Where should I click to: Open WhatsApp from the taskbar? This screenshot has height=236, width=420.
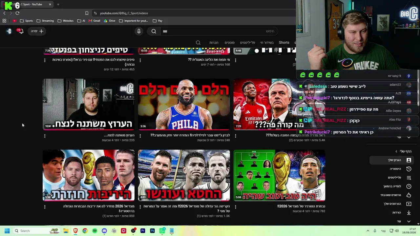[x=162, y=231]
